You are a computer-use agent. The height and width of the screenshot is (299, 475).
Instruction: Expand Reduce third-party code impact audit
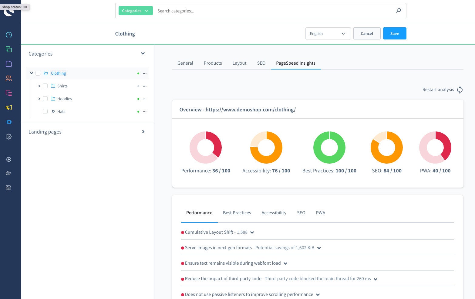tap(376, 279)
